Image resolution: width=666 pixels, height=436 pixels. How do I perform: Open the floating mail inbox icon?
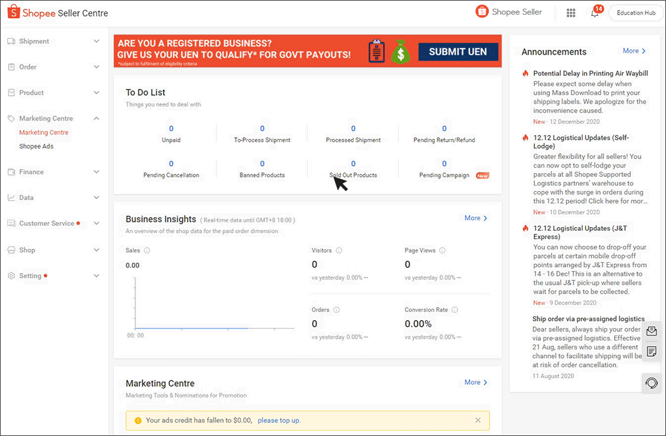651,331
